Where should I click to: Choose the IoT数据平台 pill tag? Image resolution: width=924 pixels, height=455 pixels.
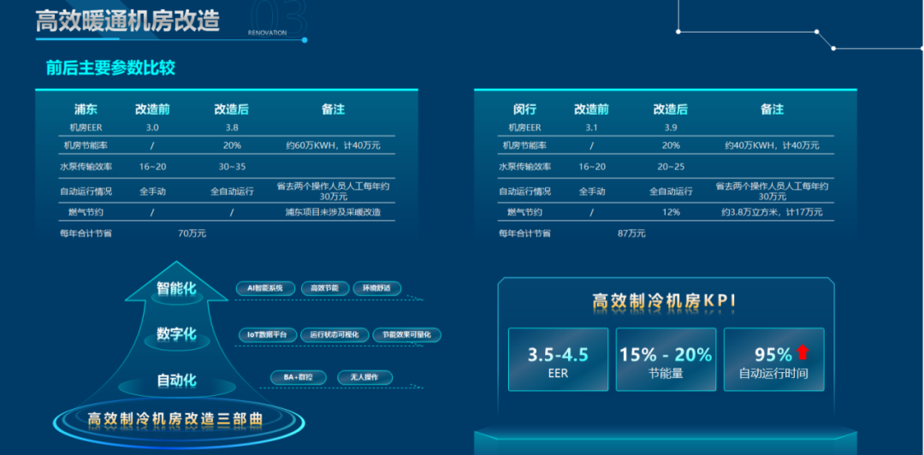[x=268, y=334]
